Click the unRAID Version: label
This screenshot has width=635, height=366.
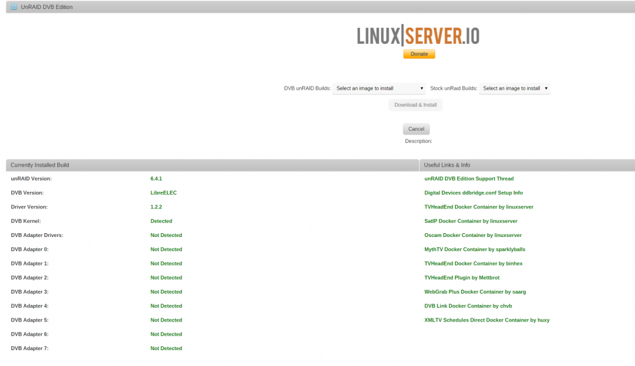[31, 179]
